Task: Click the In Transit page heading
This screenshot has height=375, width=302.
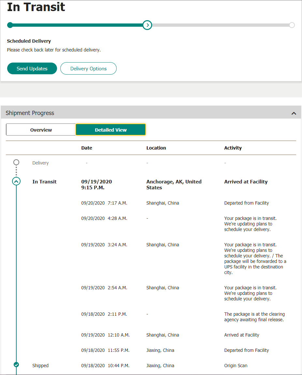Action: point(36,7)
